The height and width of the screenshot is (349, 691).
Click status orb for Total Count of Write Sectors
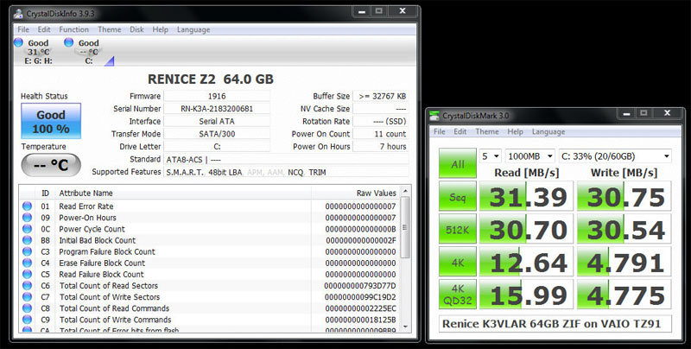[x=28, y=297]
